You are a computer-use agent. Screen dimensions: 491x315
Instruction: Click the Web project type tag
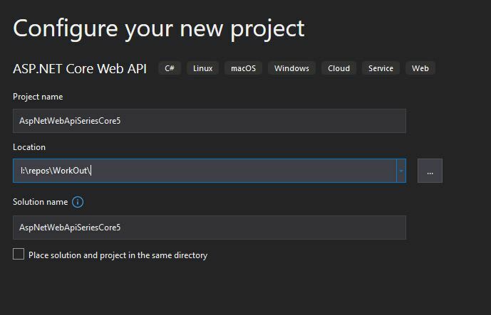click(x=420, y=68)
